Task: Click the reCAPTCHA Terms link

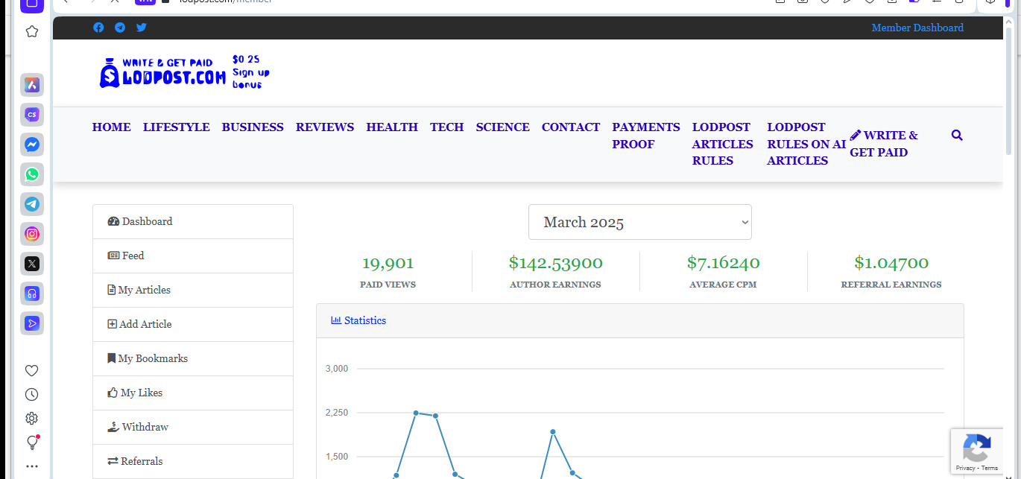Action: pyautogui.click(x=990, y=468)
